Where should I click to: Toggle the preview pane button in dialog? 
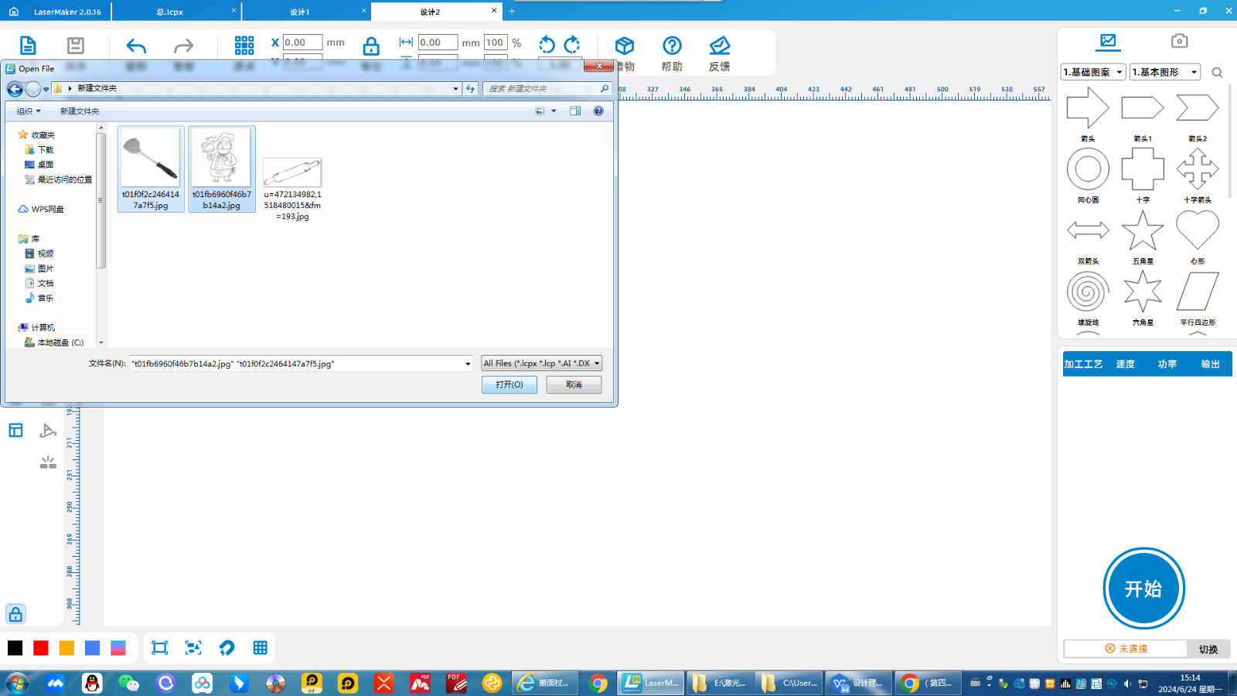pyautogui.click(x=575, y=111)
